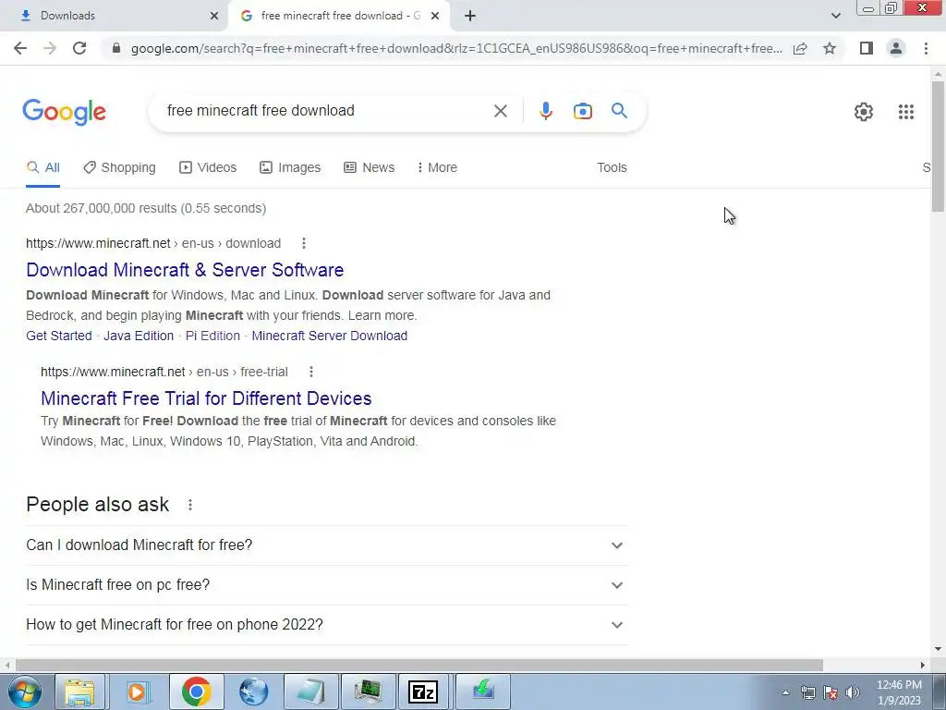
Task: Open the Java Edition sitelink
Action: [x=139, y=336]
